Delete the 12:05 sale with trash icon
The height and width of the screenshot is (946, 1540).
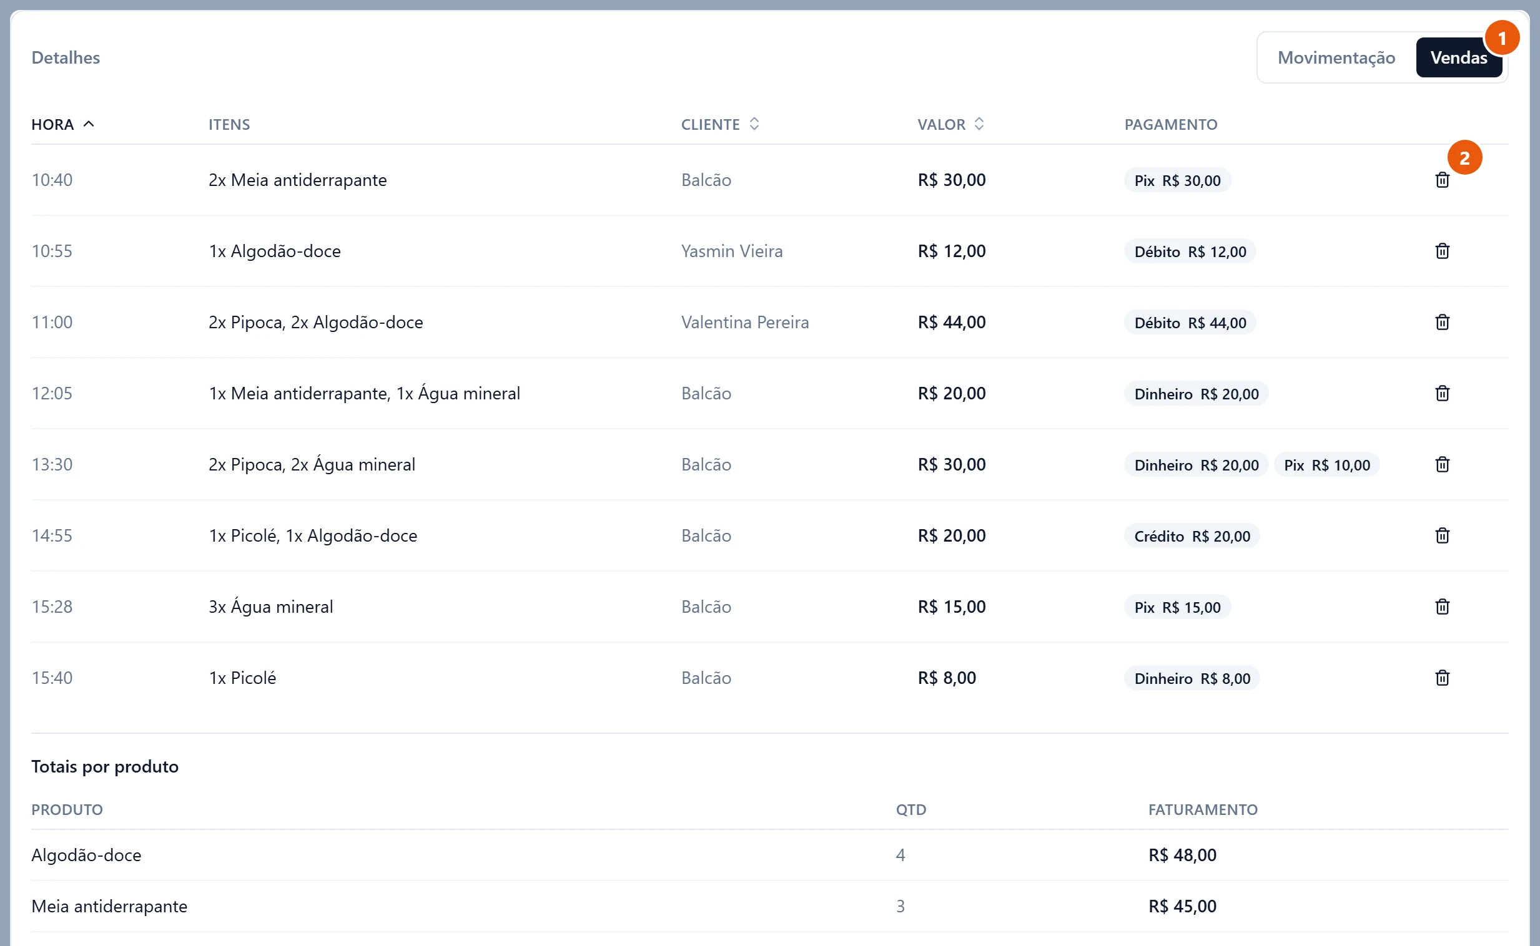(1442, 394)
